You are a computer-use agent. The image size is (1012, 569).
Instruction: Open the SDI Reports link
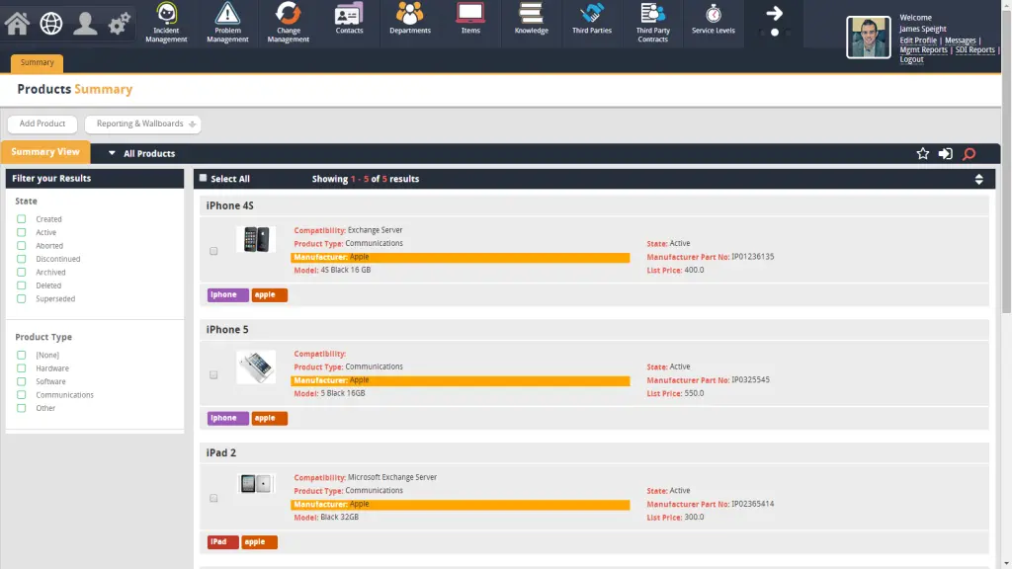974,49
